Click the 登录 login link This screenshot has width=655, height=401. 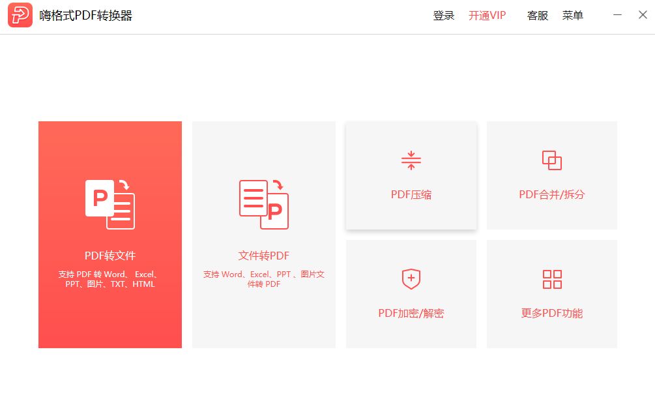click(x=444, y=15)
